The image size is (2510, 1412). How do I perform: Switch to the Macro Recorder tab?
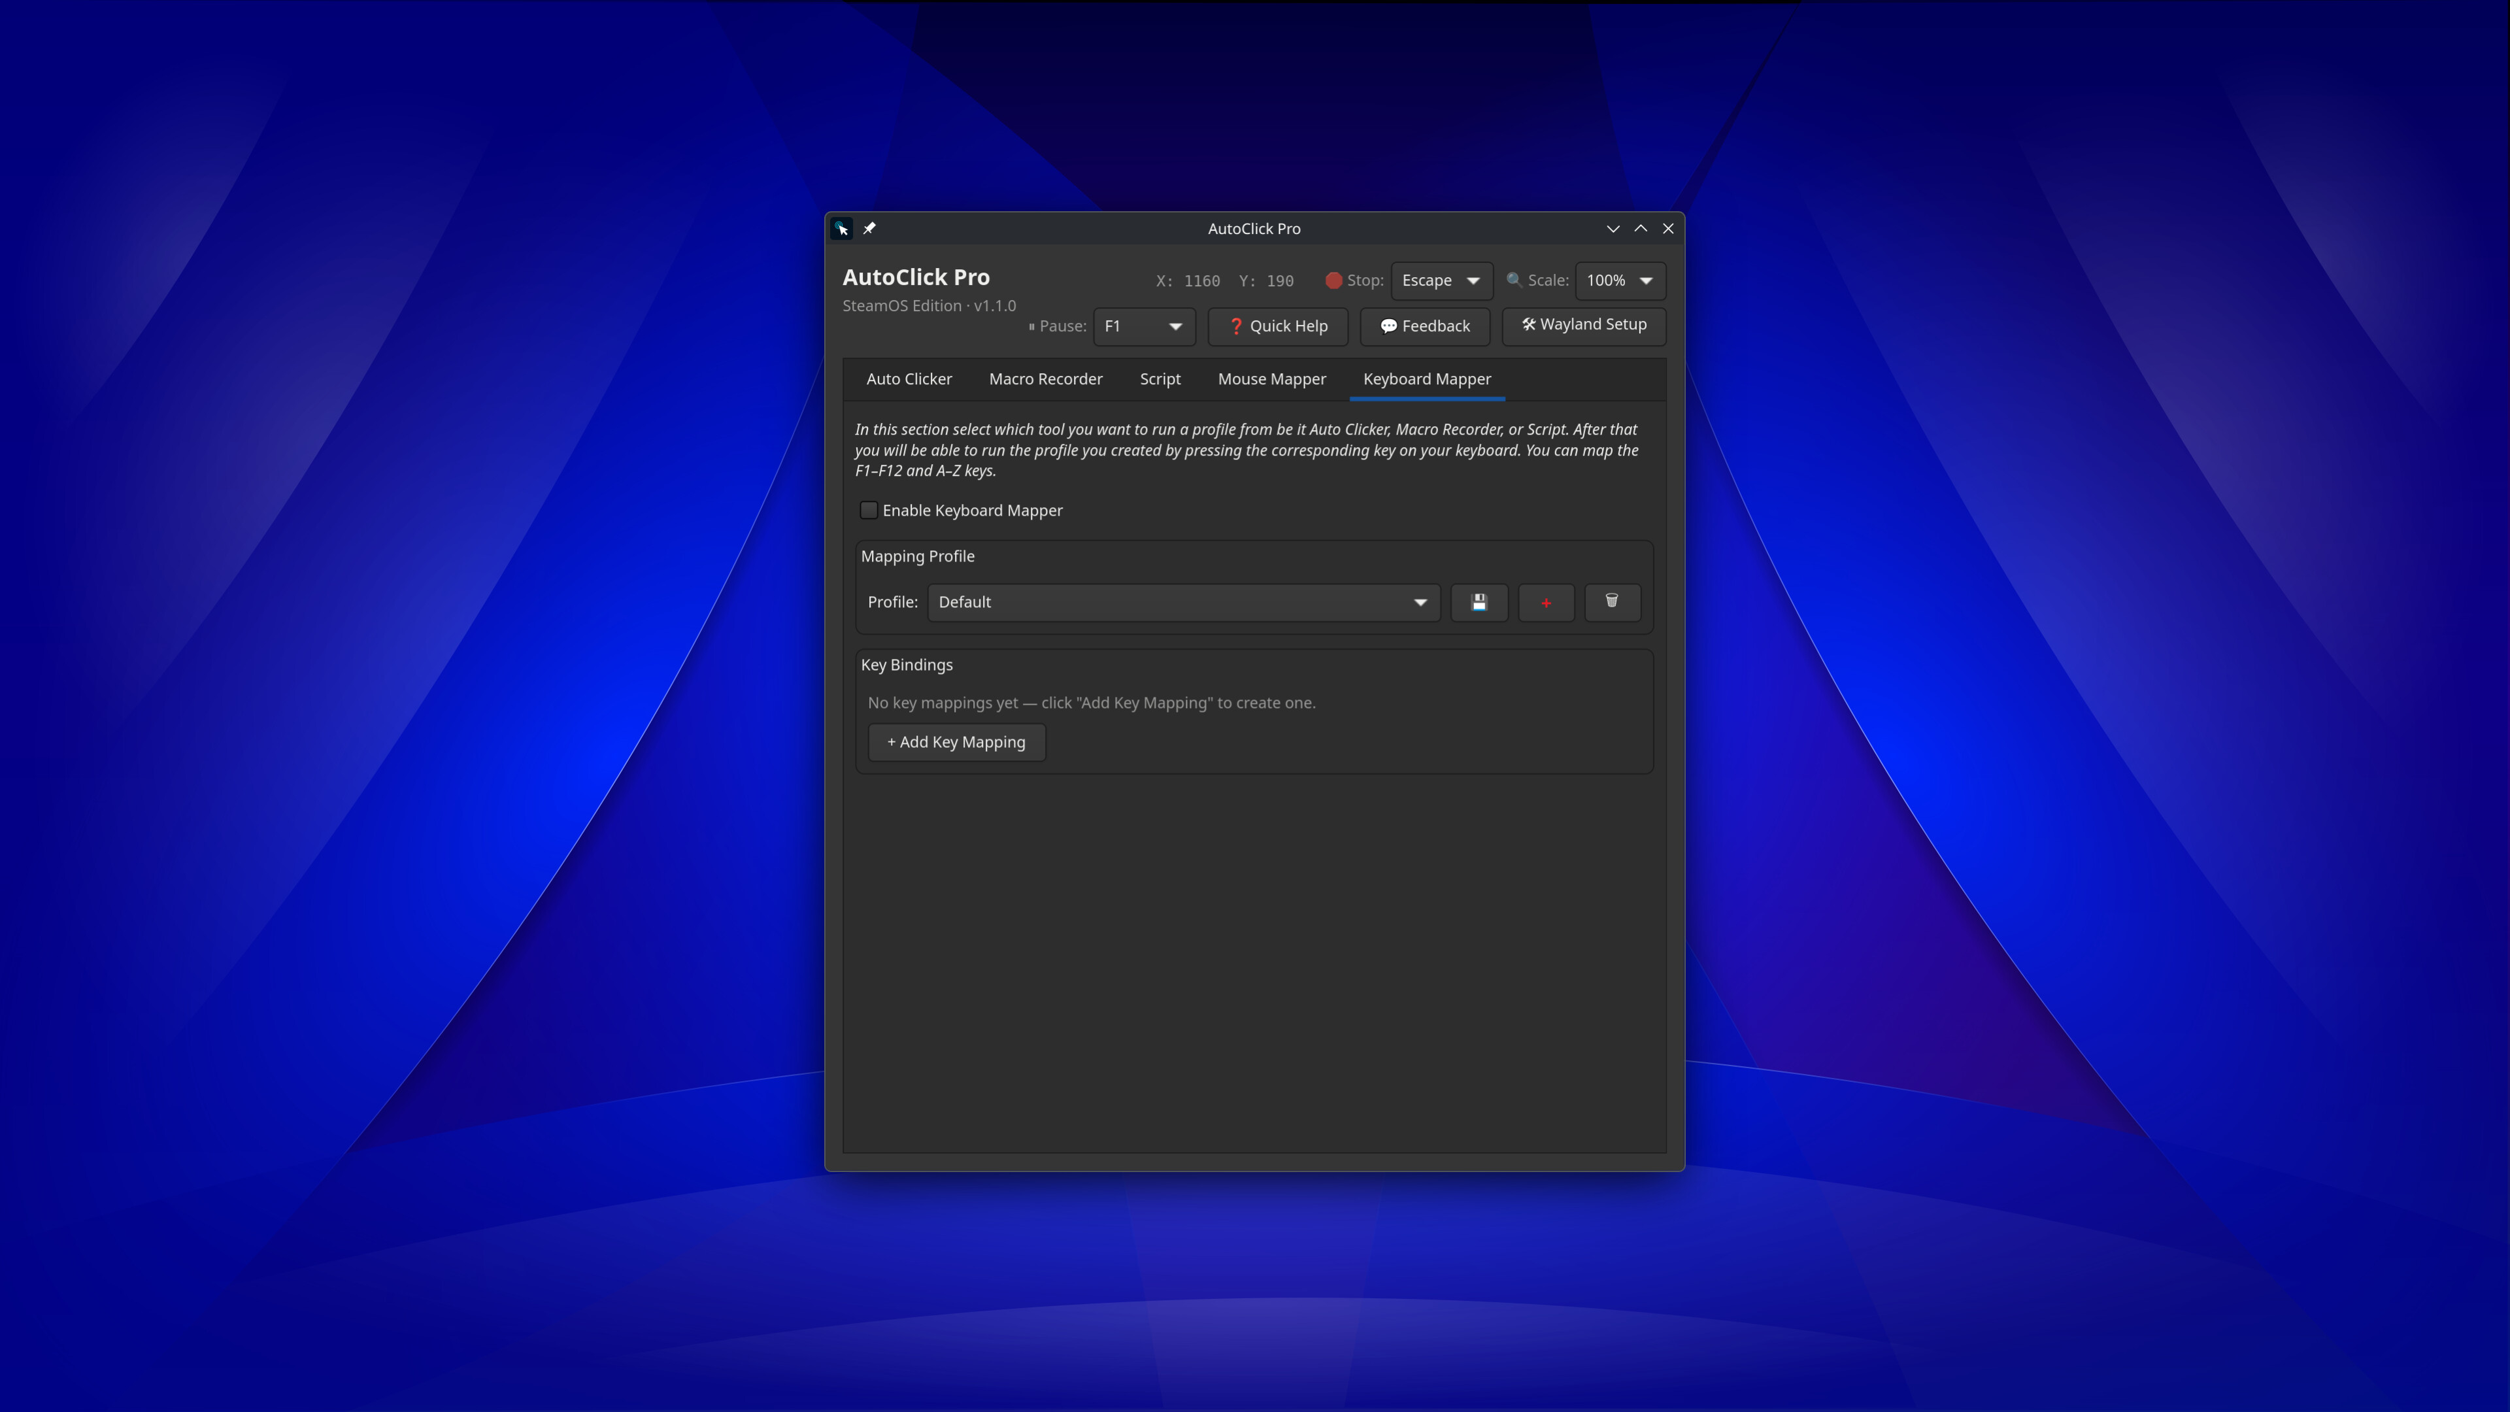(x=1046, y=379)
